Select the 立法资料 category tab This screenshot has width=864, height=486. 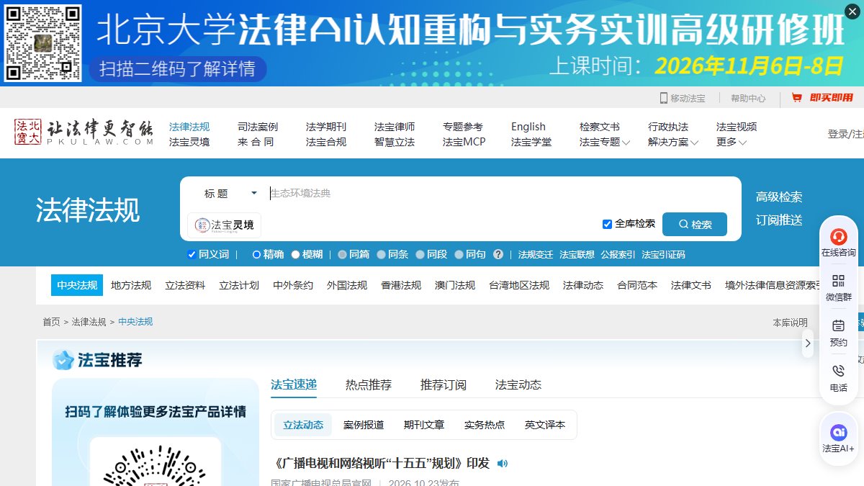[185, 285]
